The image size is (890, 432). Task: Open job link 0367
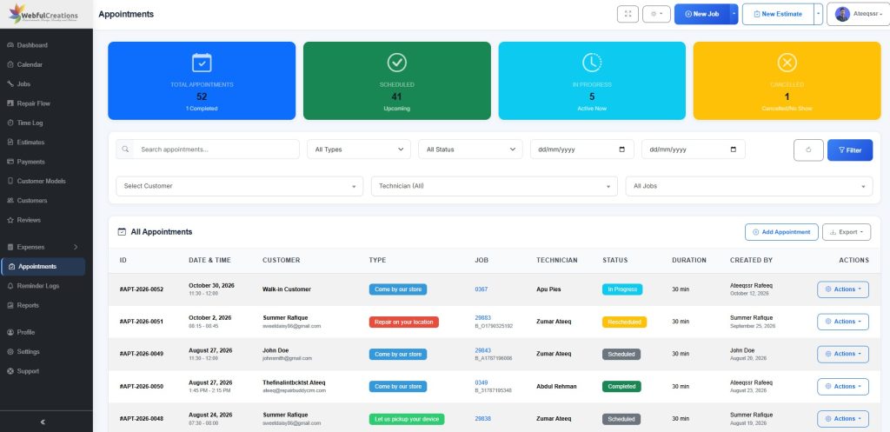click(482, 289)
